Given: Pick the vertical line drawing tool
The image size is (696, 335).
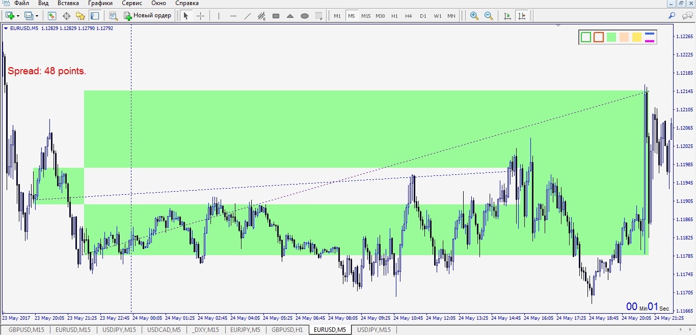Looking at the screenshot, I should 219,16.
